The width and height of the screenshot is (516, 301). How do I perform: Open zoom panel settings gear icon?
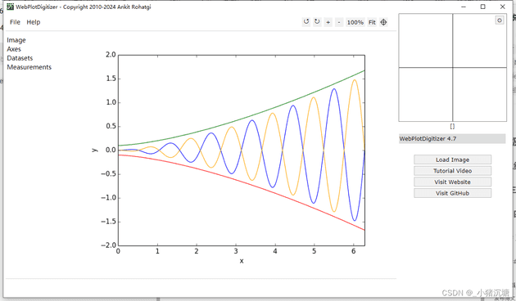pyautogui.click(x=500, y=20)
